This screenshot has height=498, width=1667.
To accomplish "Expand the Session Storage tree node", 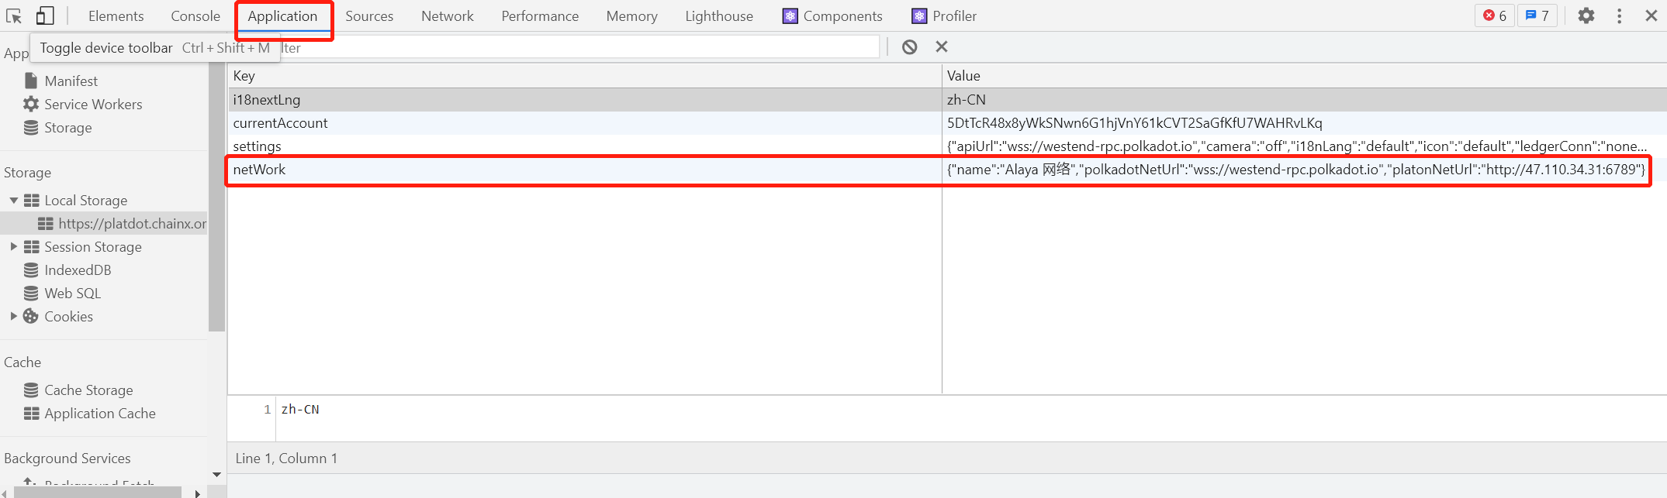I will (x=13, y=246).
